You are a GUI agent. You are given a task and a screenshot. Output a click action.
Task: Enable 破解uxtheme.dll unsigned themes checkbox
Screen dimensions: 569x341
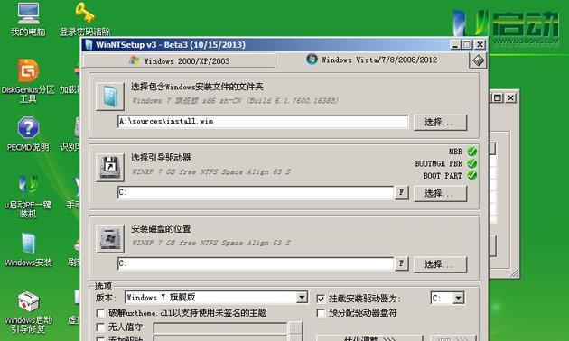[x=100, y=313]
